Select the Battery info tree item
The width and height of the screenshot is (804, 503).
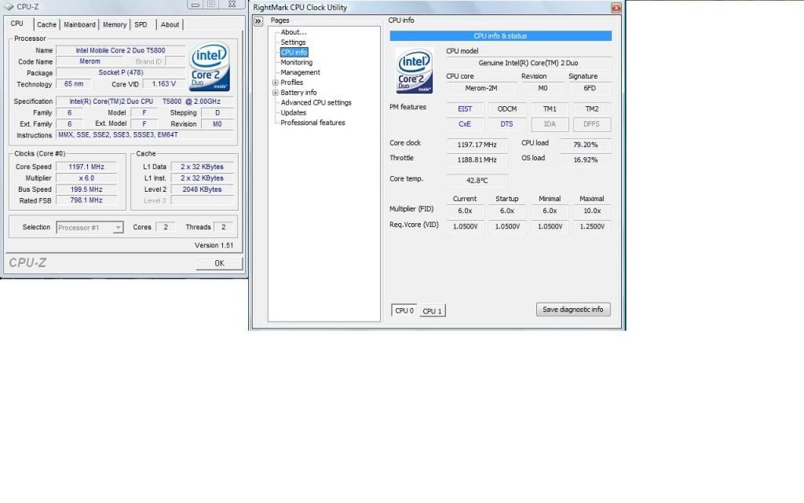pyautogui.click(x=298, y=93)
